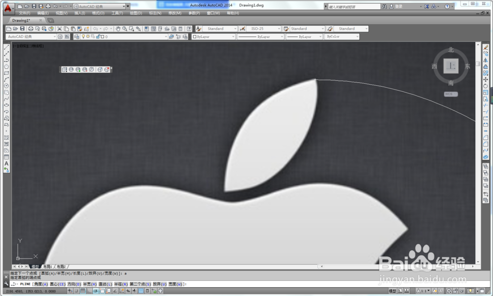The width and height of the screenshot is (493, 296).
Task: Choose 半径(R) option in command line
Action: (x=121, y=284)
